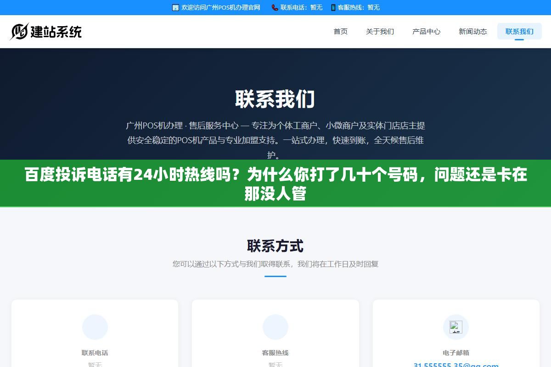Click the 联系电话 card label
This screenshot has width=551, height=367.
click(x=95, y=353)
